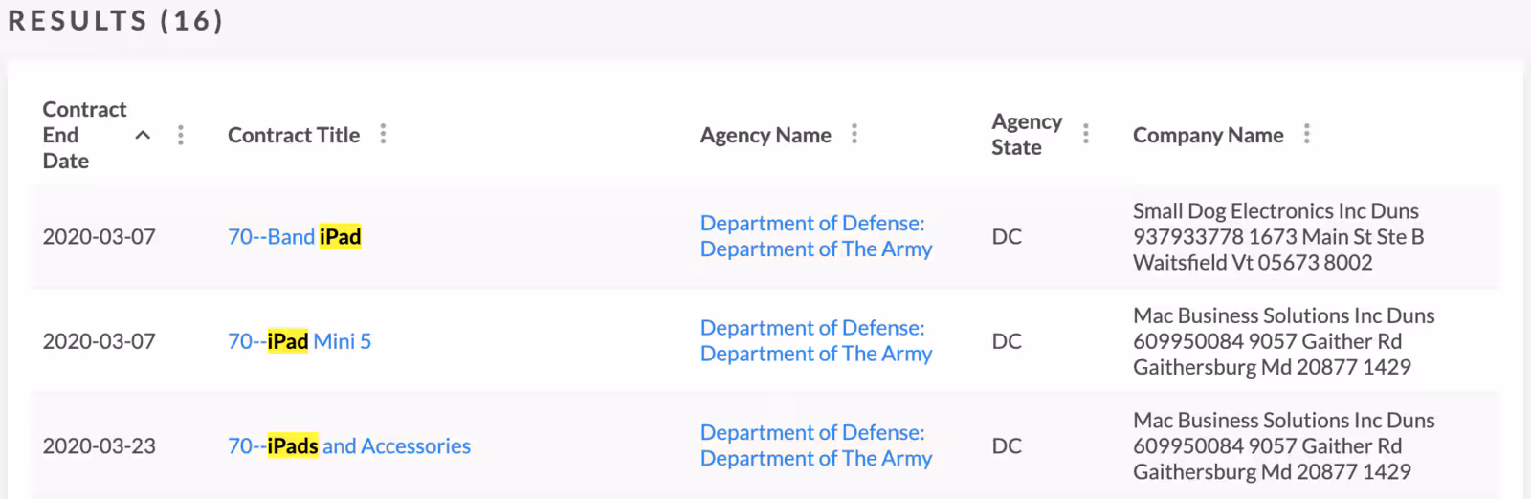
Task: Open Contract End Date column menu
Action: 181,135
